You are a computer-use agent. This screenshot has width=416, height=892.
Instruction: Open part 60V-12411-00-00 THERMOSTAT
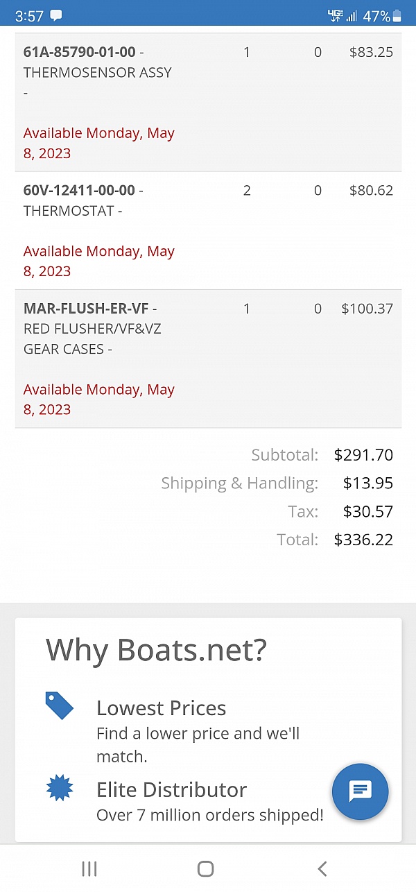coord(82,200)
